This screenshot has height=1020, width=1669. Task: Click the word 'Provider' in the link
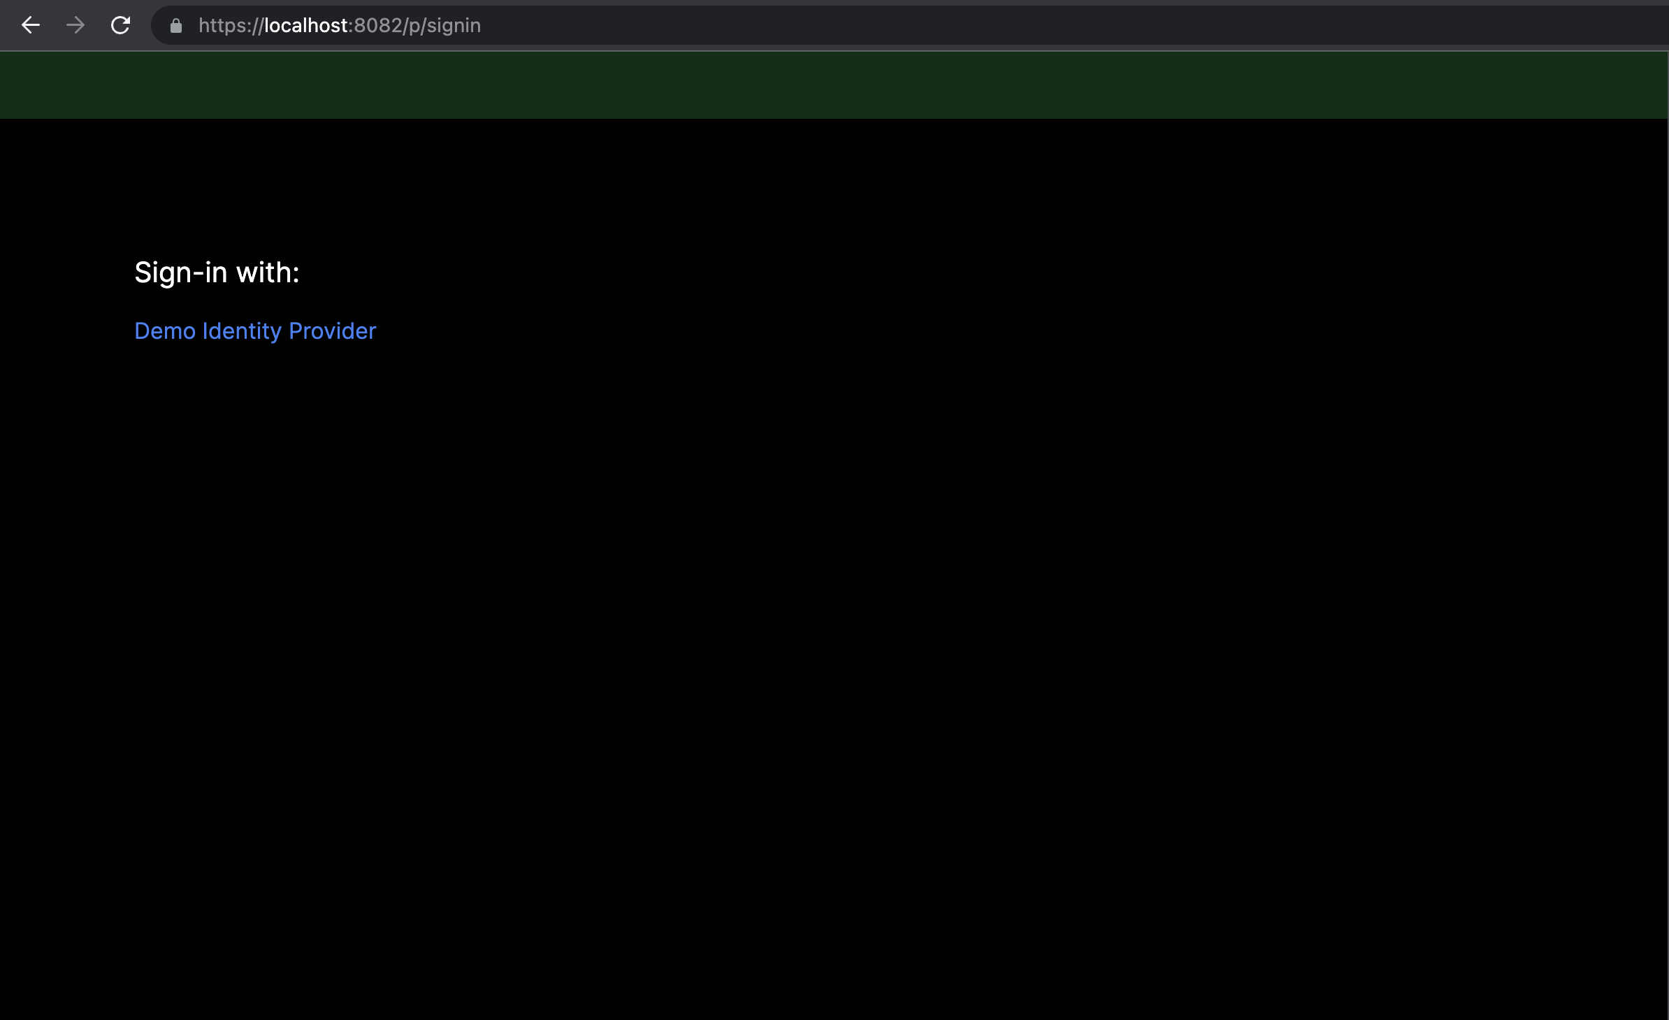click(x=332, y=330)
